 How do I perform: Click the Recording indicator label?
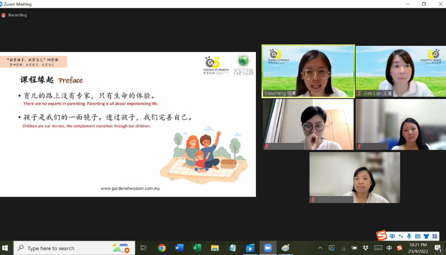tap(17, 15)
